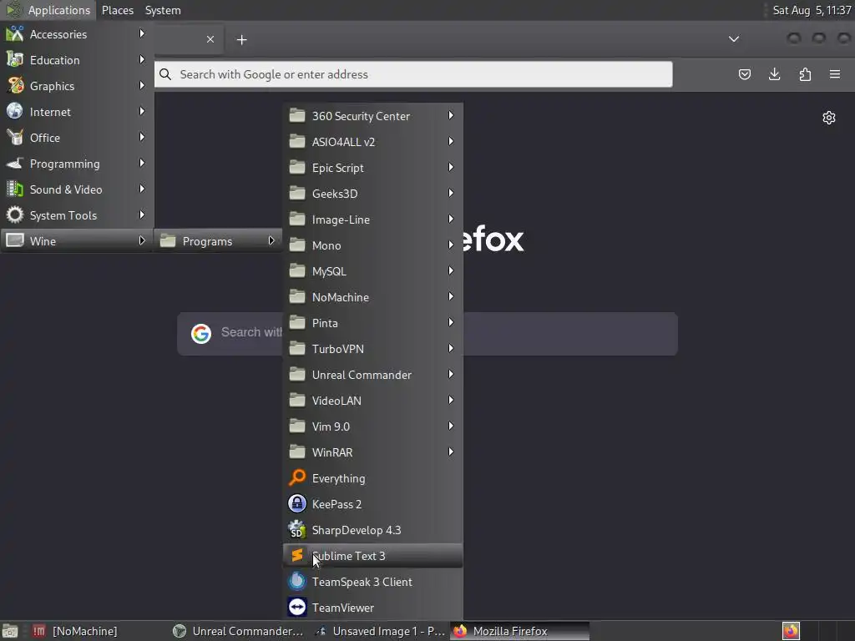Focus Firefox address bar search field
The height and width of the screenshot is (641, 855).
[x=413, y=74]
